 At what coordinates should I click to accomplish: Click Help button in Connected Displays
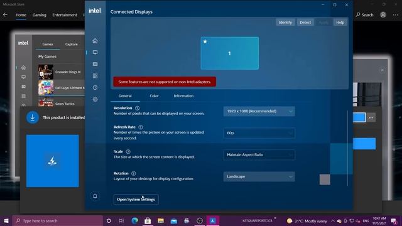pyautogui.click(x=340, y=23)
